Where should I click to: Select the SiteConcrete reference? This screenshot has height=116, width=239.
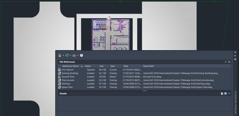pyautogui.click(x=68, y=80)
